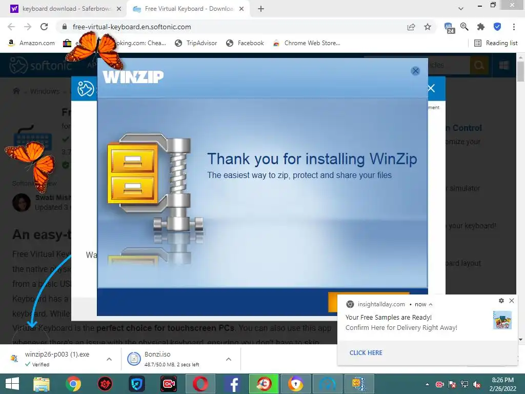Expand options for winzip26-p003 (1).exe download

(109, 359)
